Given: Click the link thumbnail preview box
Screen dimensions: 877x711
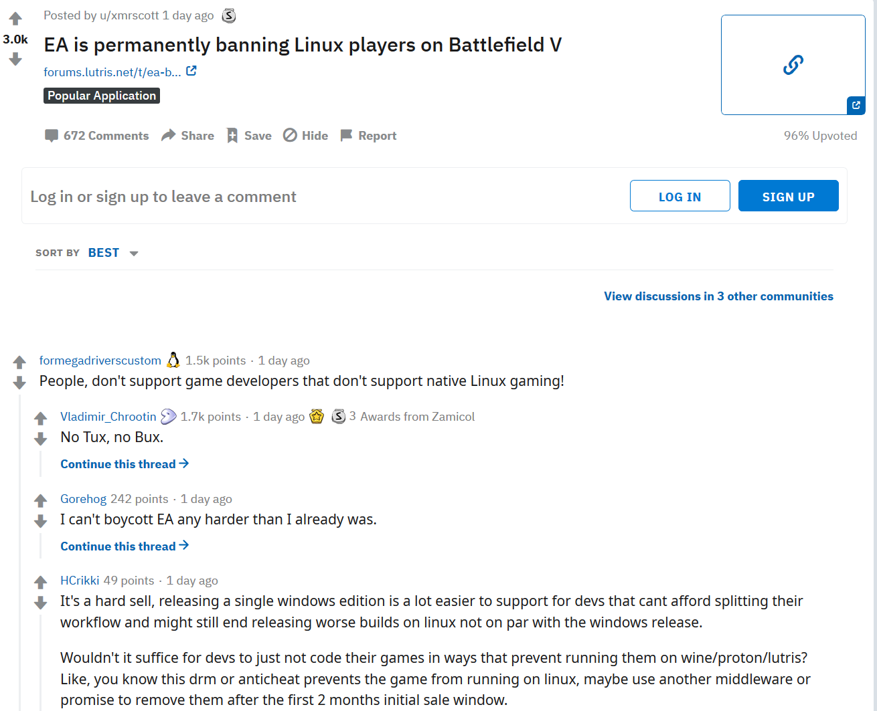Looking at the screenshot, I should 793,65.
